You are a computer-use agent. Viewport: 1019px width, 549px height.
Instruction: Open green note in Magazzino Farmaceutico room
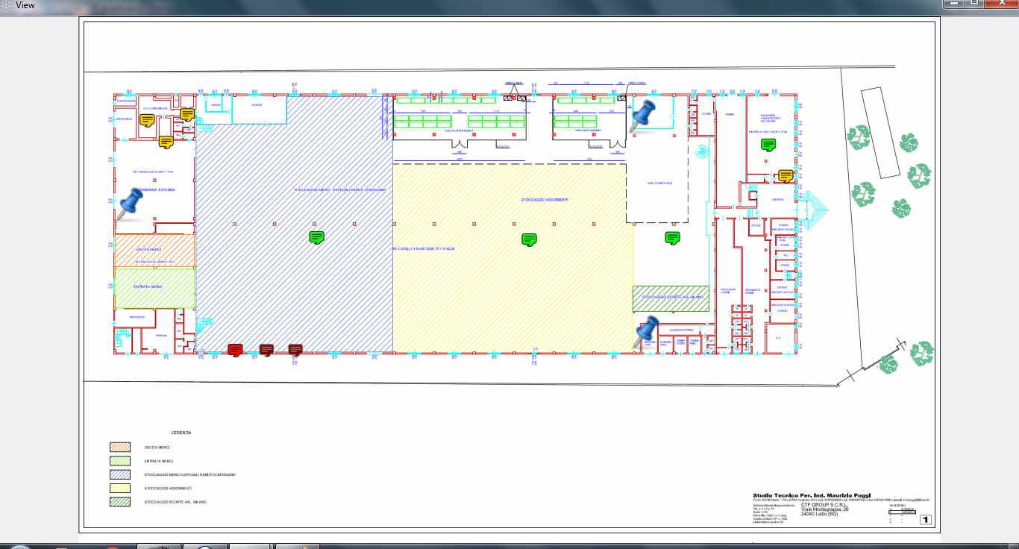coord(768,145)
